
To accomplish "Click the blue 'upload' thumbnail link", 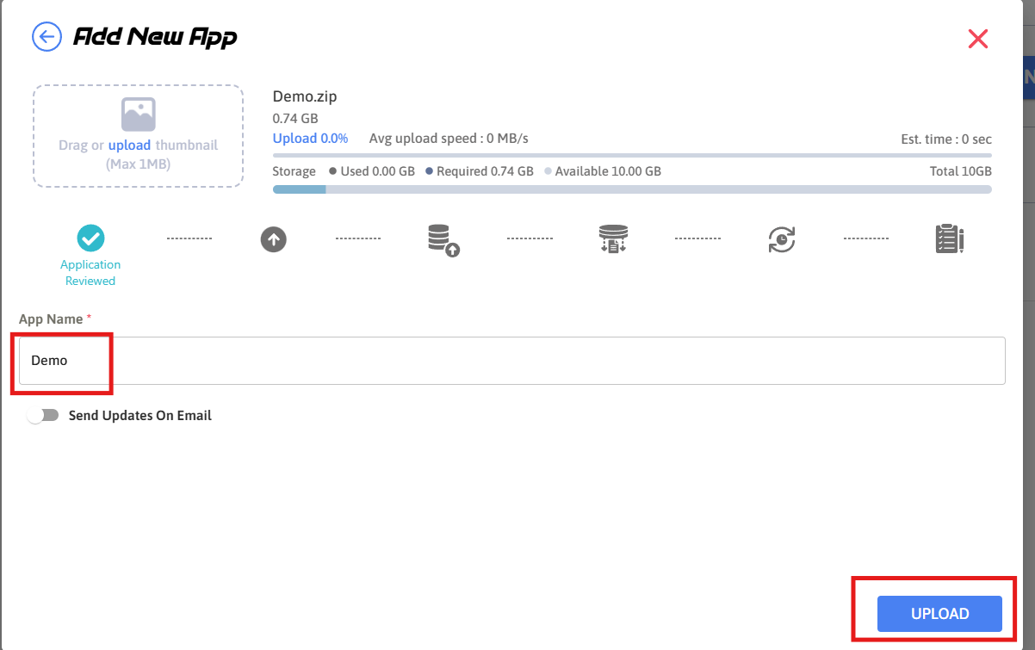I will (129, 145).
